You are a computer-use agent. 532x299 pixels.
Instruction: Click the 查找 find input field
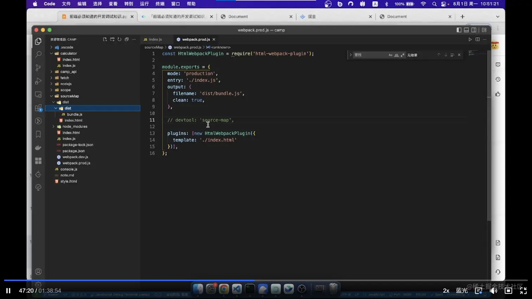369,55
